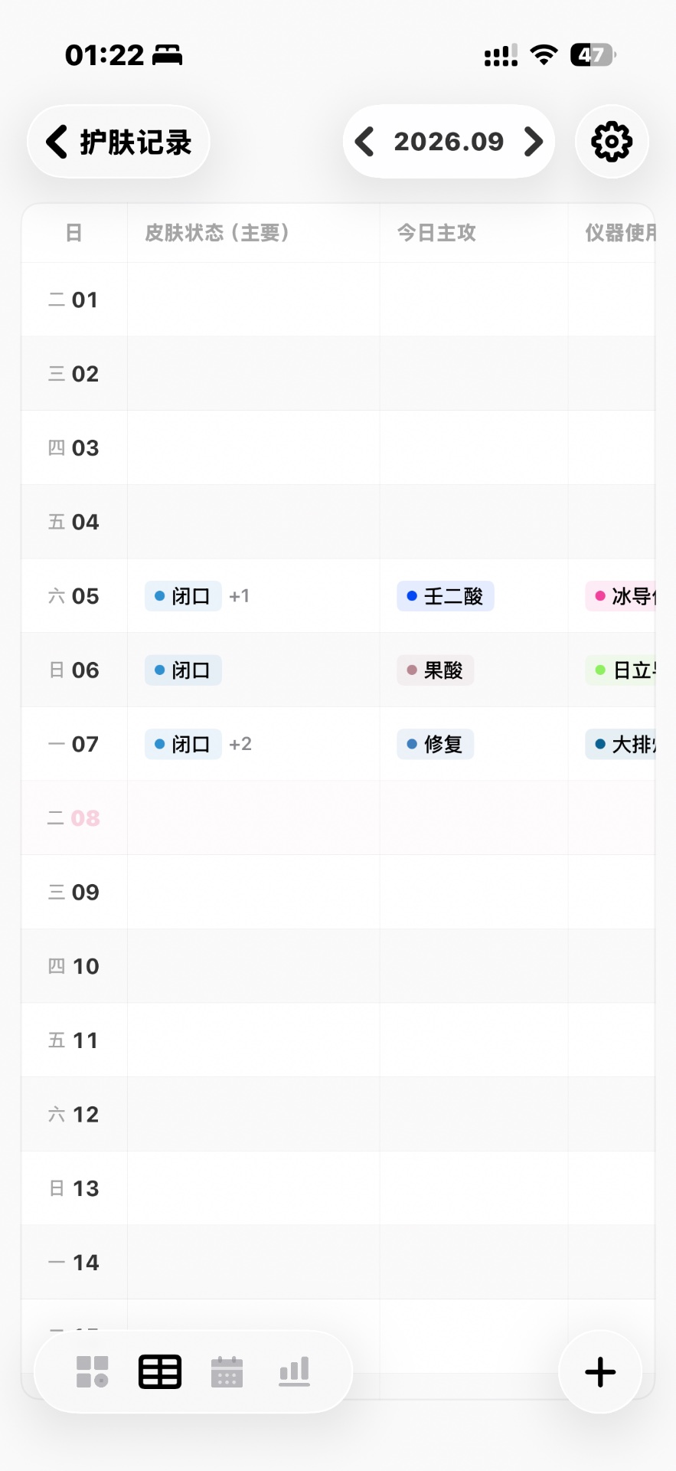
Task: Open the 皮肤状态 (主要) column header
Action: 217,233
